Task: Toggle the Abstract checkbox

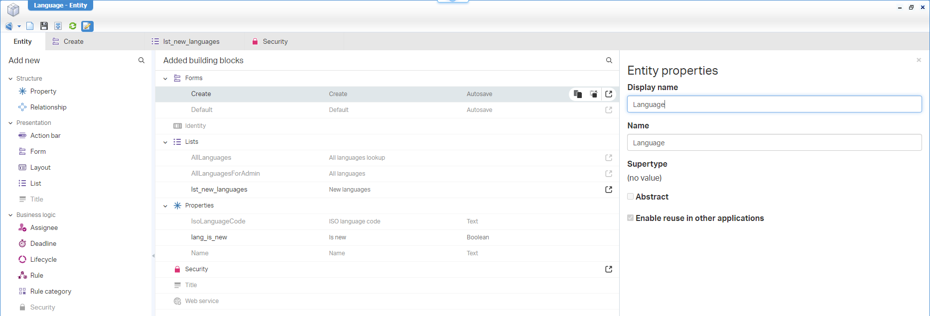Action: [x=631, y=197]
